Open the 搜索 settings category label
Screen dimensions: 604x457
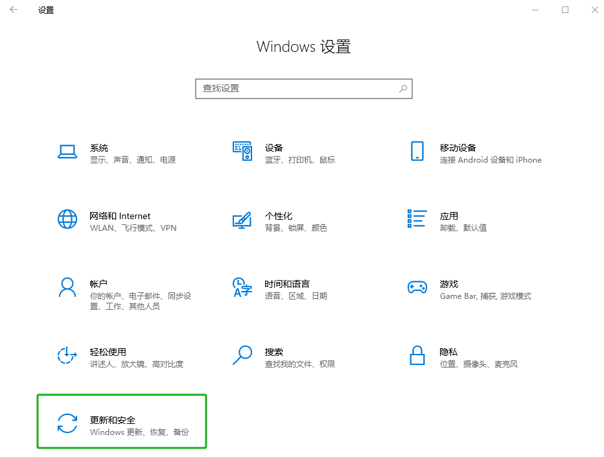point(273,352)
